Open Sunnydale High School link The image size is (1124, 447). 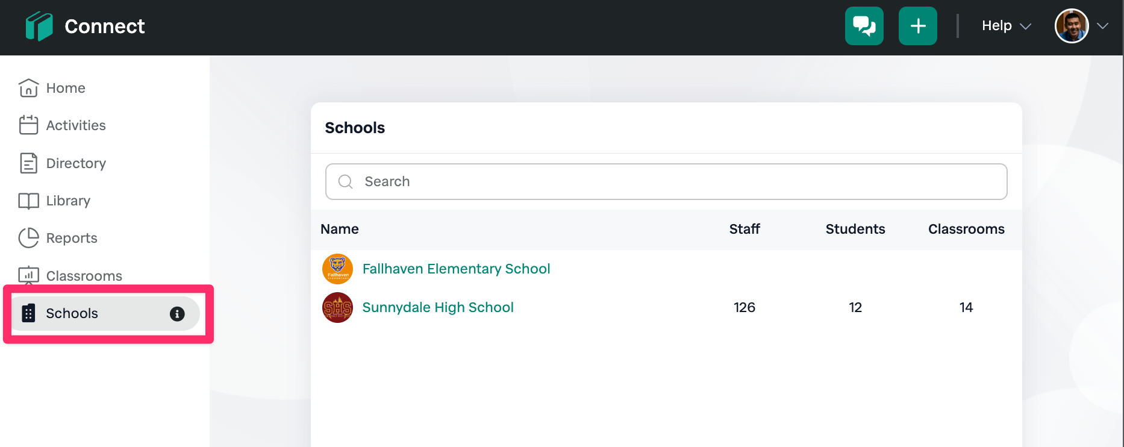438,307
